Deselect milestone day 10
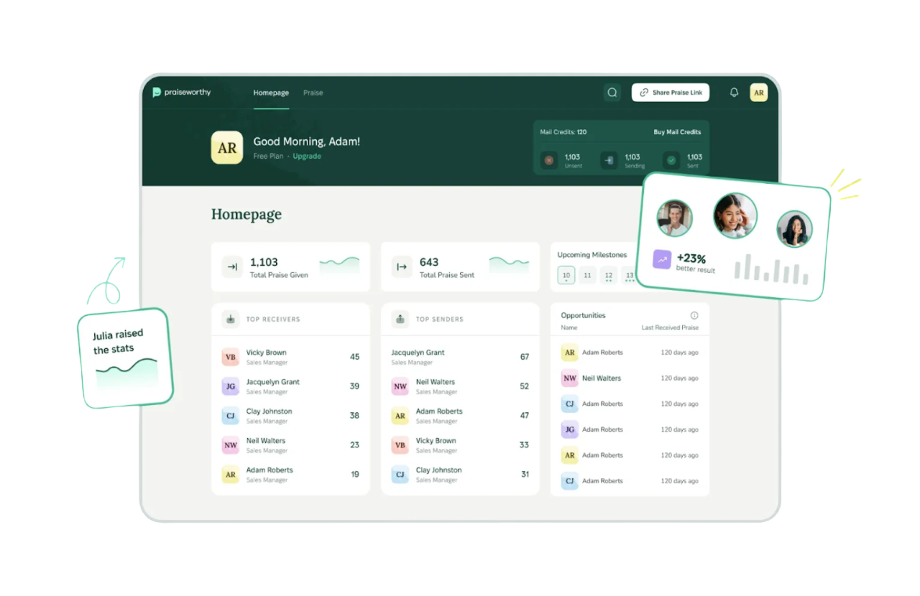 click(x=566, y=275)
